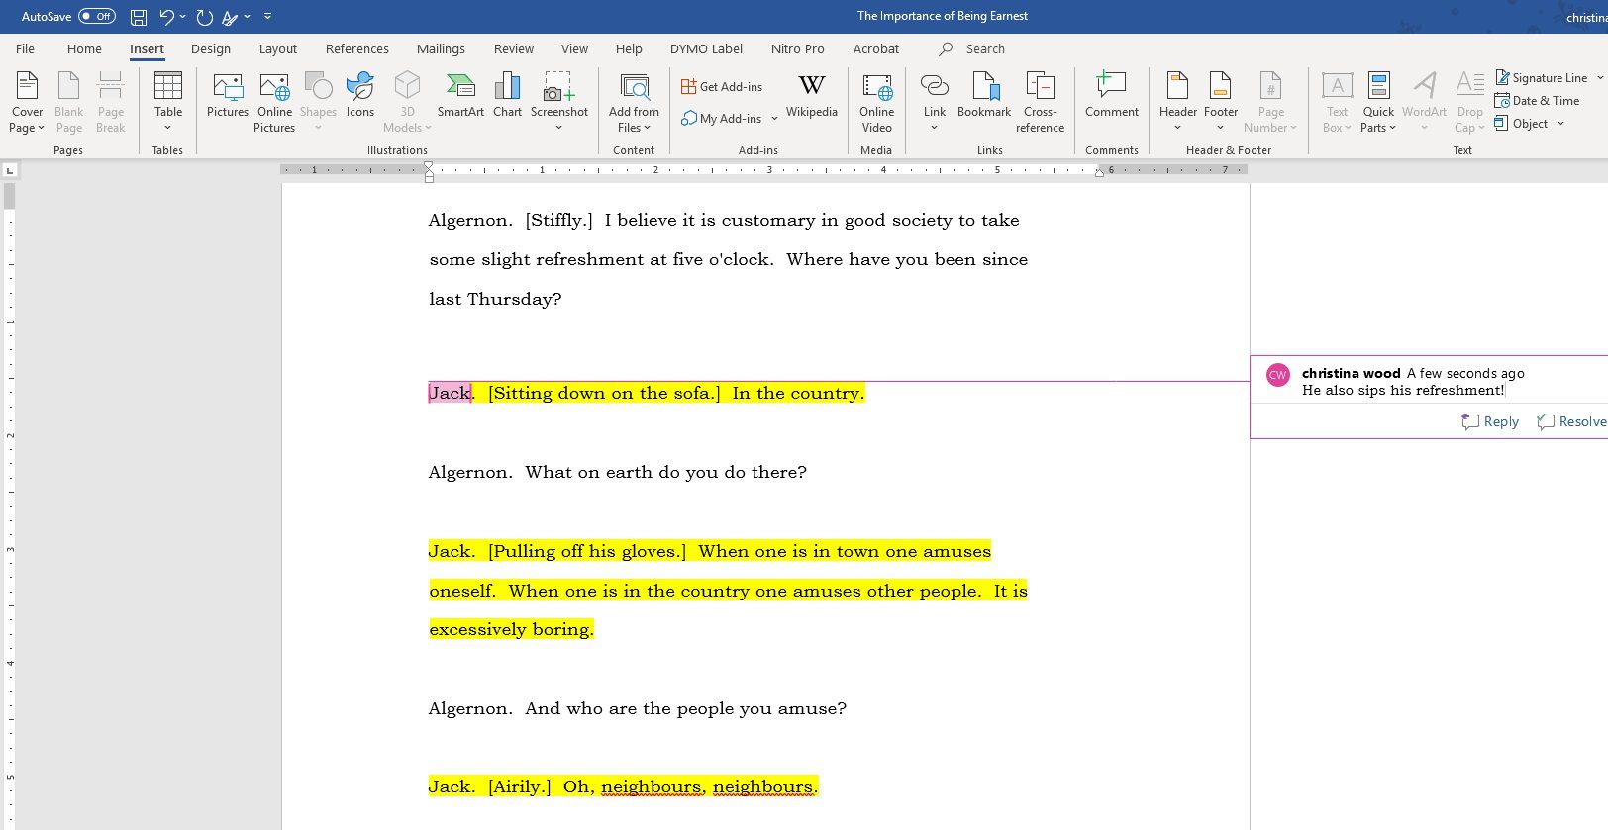Open the DYMO Label tab
Image resolution: width=1608 pixels, height=830 pixels.
tap(706, 48)
